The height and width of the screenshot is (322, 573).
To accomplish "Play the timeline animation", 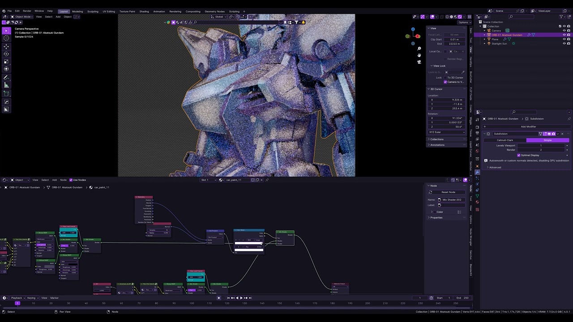I will point(241,298).
